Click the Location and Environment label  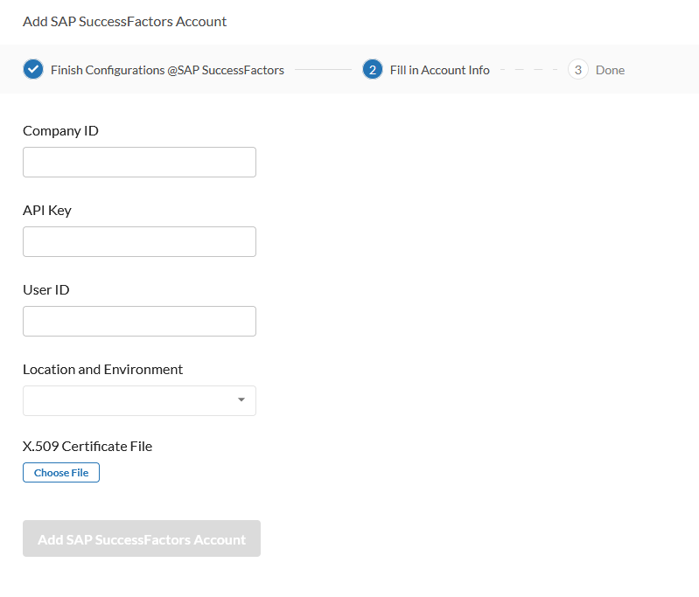pyautogui.click(x=103, y=369)
